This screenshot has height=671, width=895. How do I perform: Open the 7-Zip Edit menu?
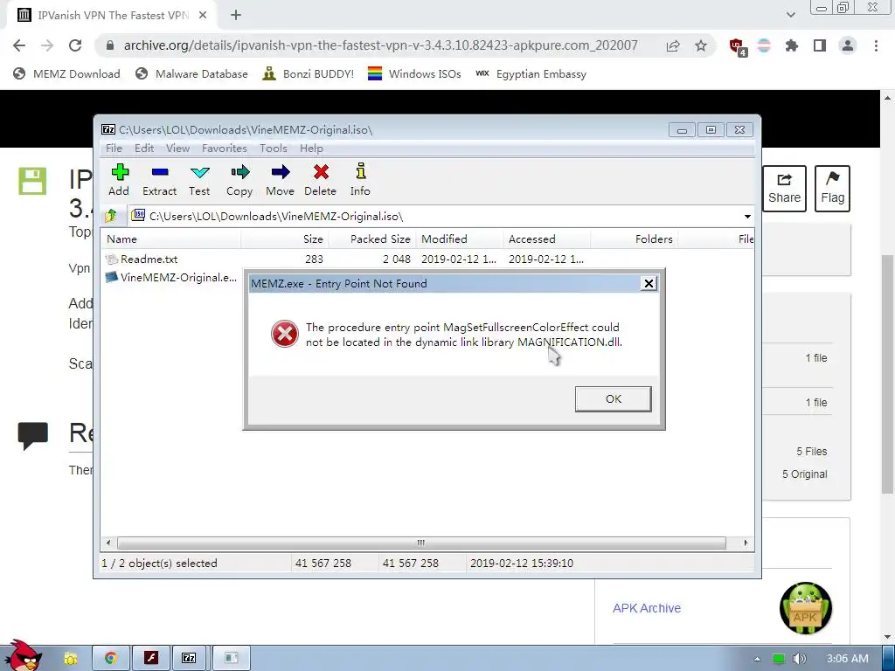tap(144, 149)
